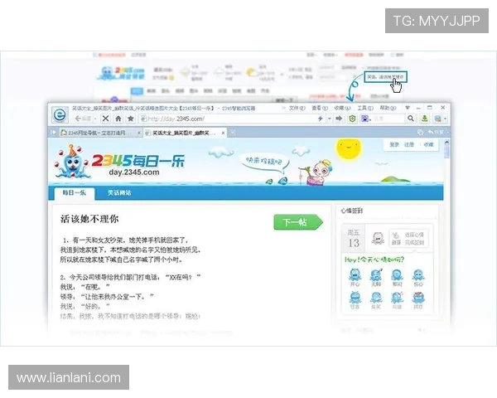This screenshot has width=497, height=398.
Task: Click the browser search input field
Action: [388, 119]
